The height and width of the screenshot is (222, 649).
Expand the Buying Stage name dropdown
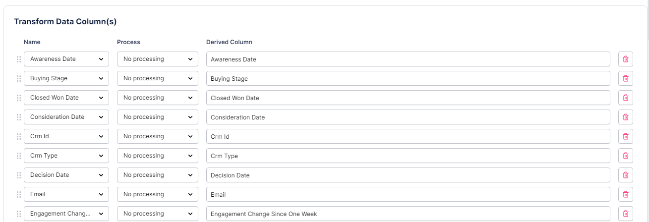tap(66, 78)
